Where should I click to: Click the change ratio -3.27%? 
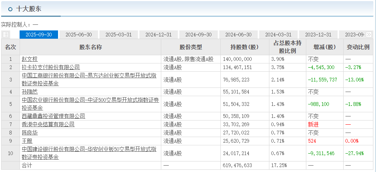(353, 67)
